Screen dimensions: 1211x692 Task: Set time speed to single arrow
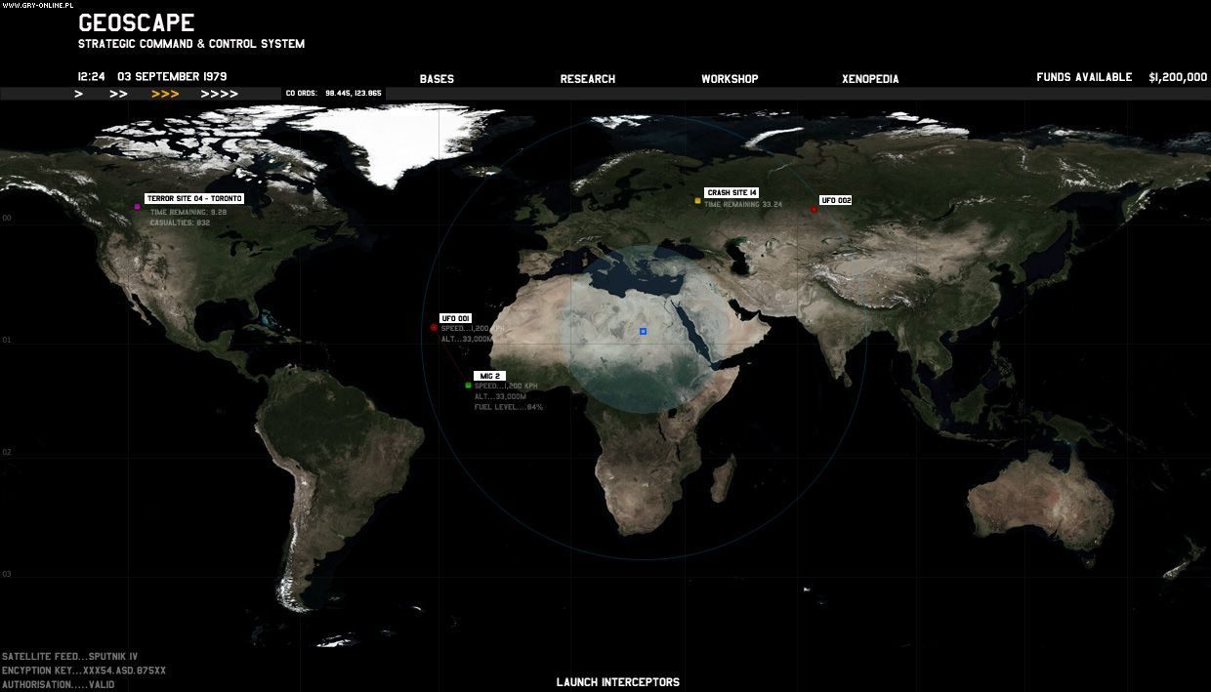[79, 94]
